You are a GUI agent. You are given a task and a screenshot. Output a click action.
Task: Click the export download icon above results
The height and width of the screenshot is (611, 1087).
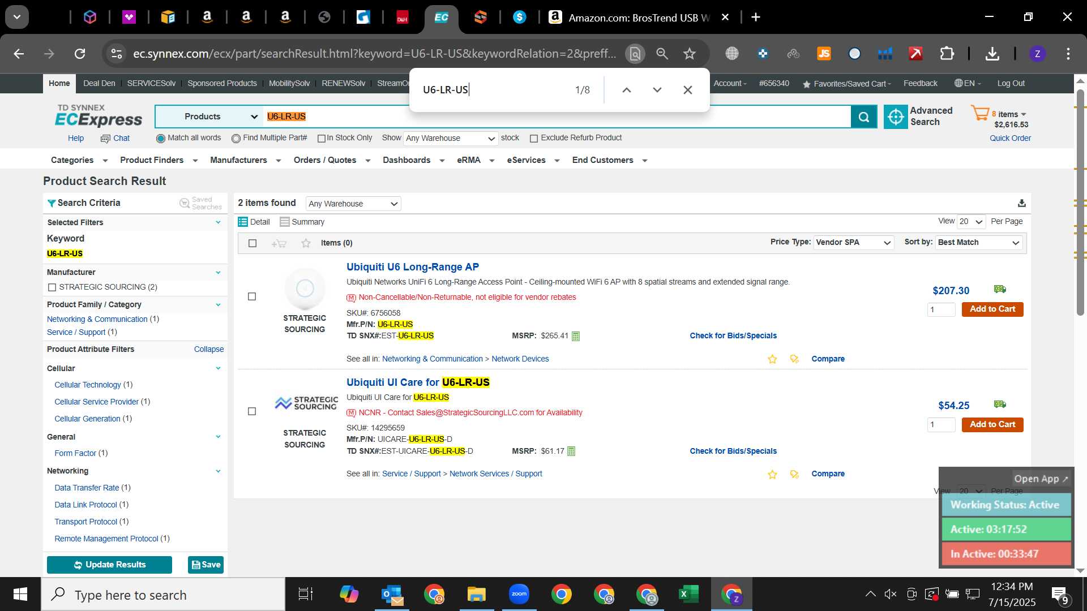click(x=1022, y=203)
